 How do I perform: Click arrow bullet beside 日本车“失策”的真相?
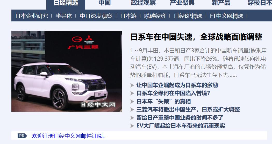132,101
